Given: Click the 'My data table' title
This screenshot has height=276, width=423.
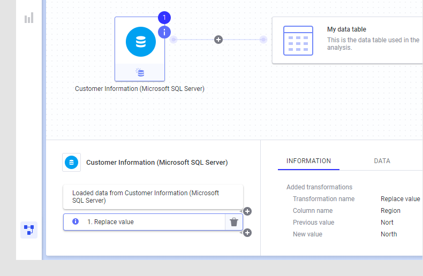Looking at the screenshot, I should pyautogui.click(x=346, y=29).
